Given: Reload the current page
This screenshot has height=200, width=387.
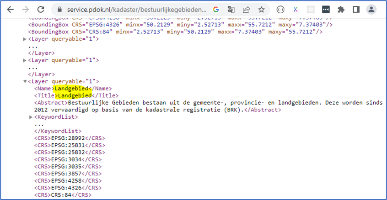Looking at the screenshot, I should (41, 9).
